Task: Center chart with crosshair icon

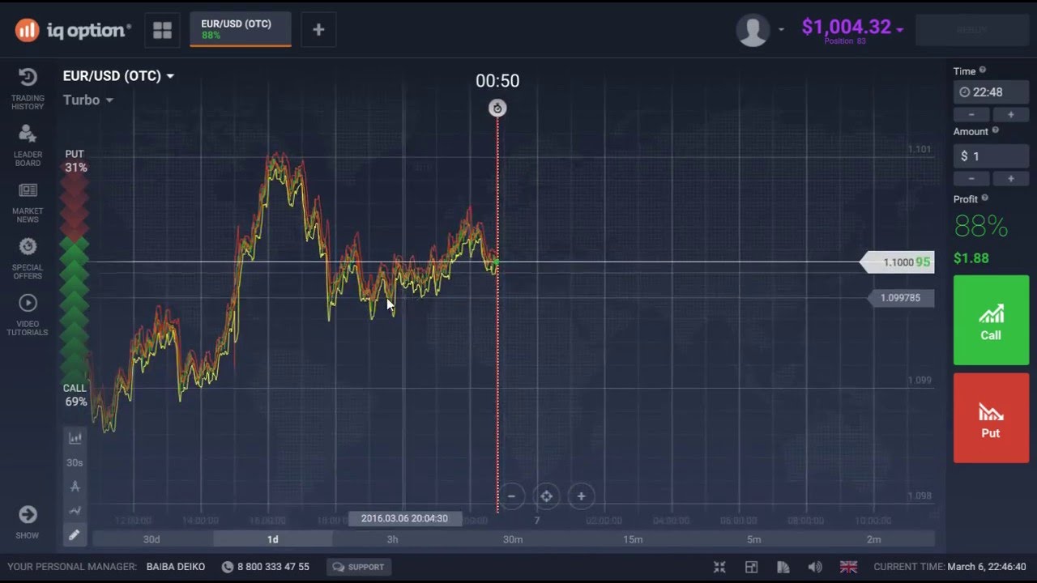Action: click(x=546, y=496)
